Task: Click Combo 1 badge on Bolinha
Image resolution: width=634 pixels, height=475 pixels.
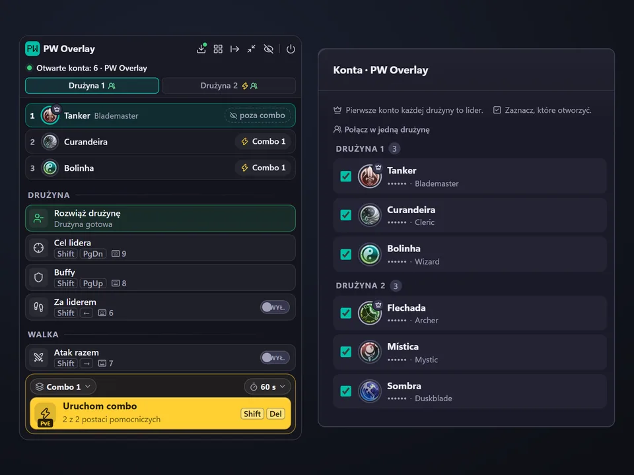Action: 264,168
